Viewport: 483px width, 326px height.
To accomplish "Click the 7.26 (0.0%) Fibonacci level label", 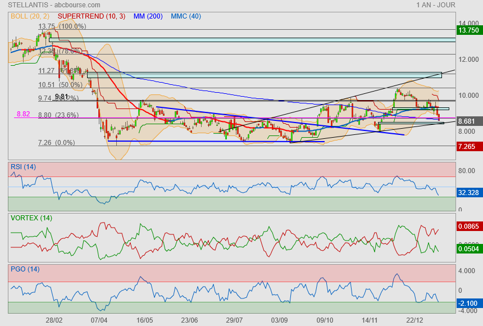I will pos(56,143).
